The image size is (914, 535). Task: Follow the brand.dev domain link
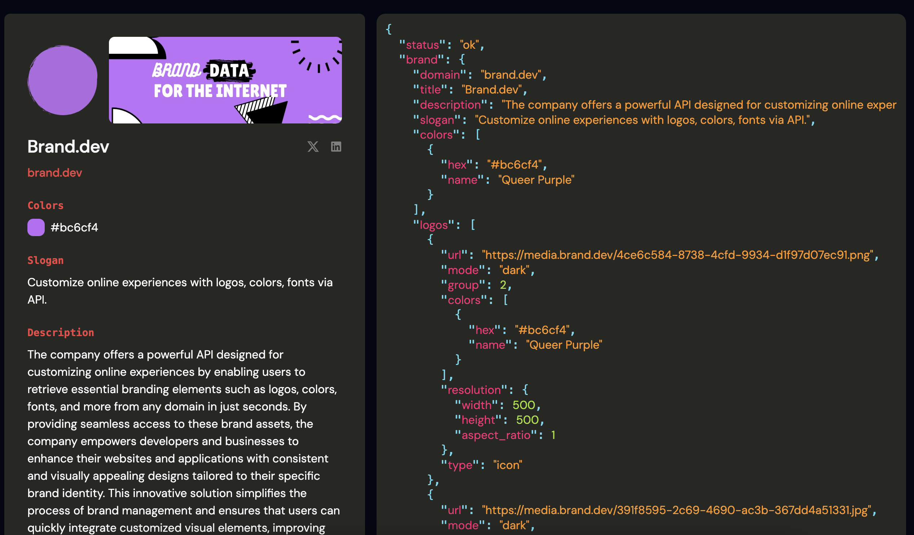click(55, 173)
